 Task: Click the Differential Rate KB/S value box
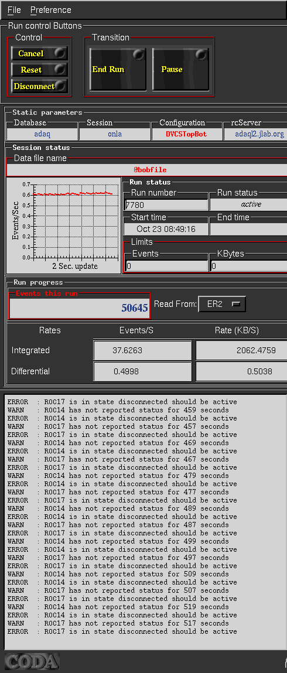coord(242,371)
